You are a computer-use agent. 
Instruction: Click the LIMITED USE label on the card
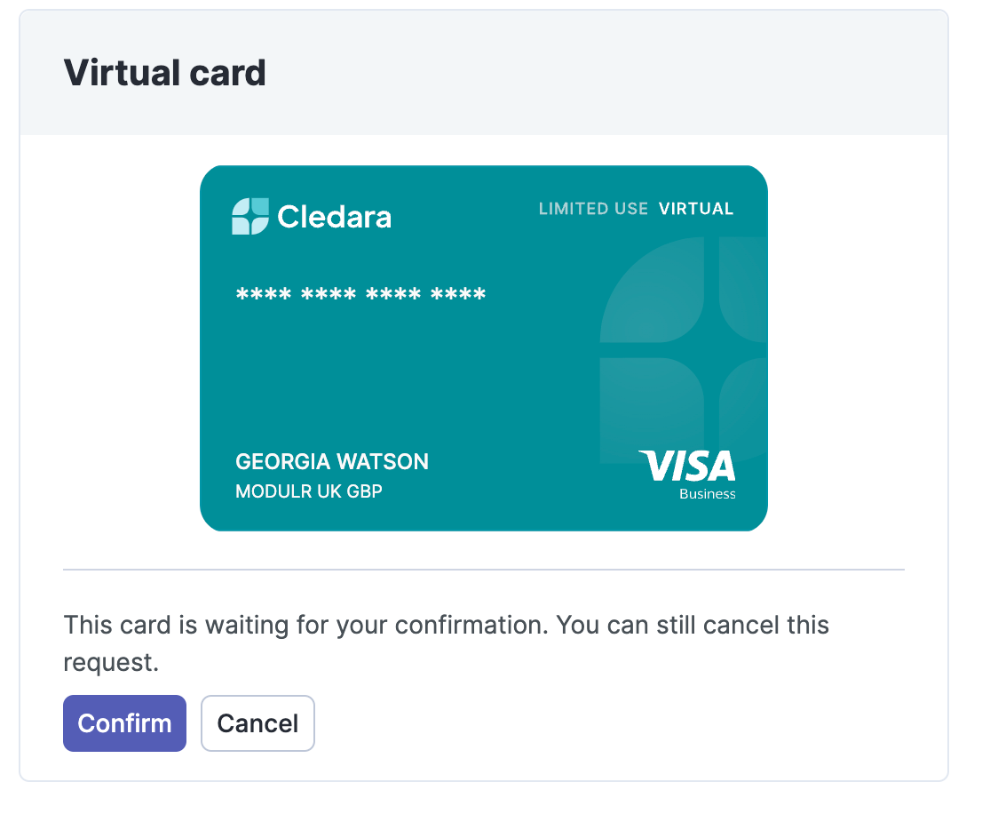click(x=593, y=209)
